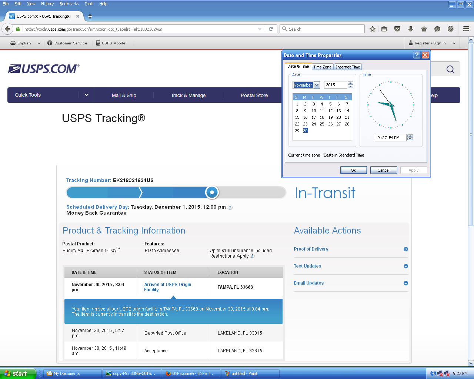The image size is (474, 379).
Task: Click the Save to Pocket icon
Action: pyautogui.click(x=397, y=29)
